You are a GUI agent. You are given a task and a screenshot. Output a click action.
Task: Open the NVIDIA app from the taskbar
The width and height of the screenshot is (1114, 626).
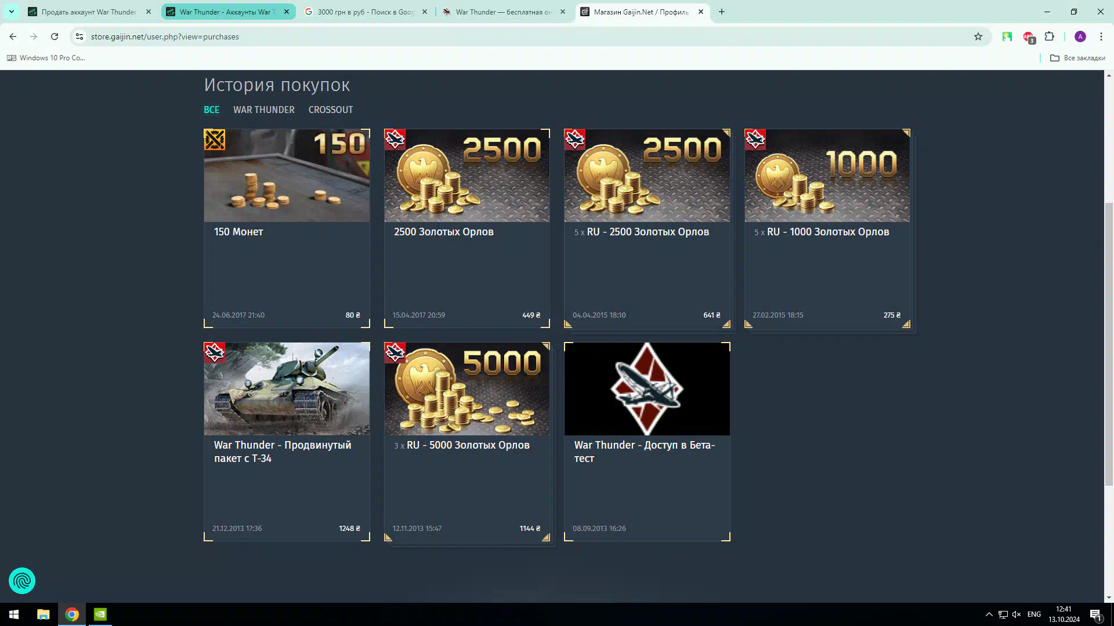[100, 614]
